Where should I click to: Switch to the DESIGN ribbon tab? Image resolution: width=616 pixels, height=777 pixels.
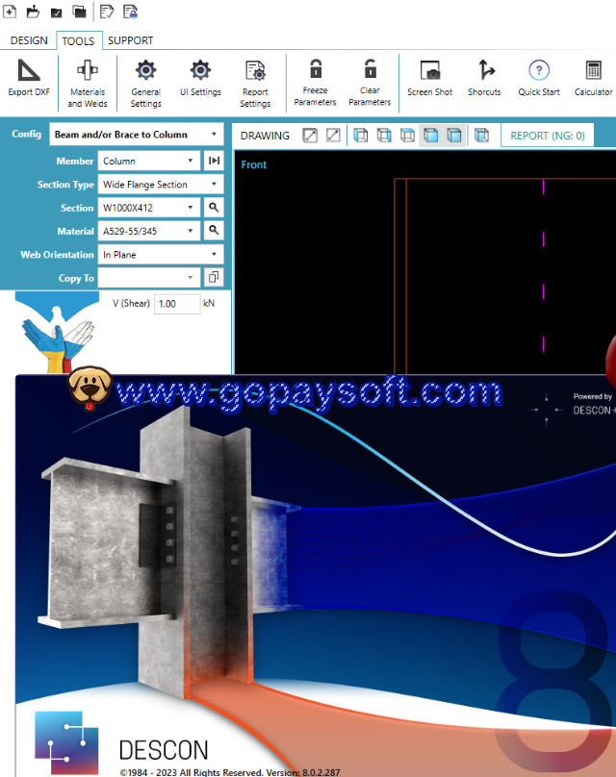(x=29, y=40)
